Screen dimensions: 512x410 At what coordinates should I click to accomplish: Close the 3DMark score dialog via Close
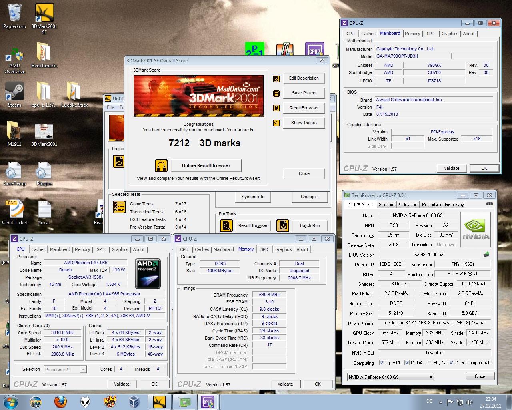(304, 174)
